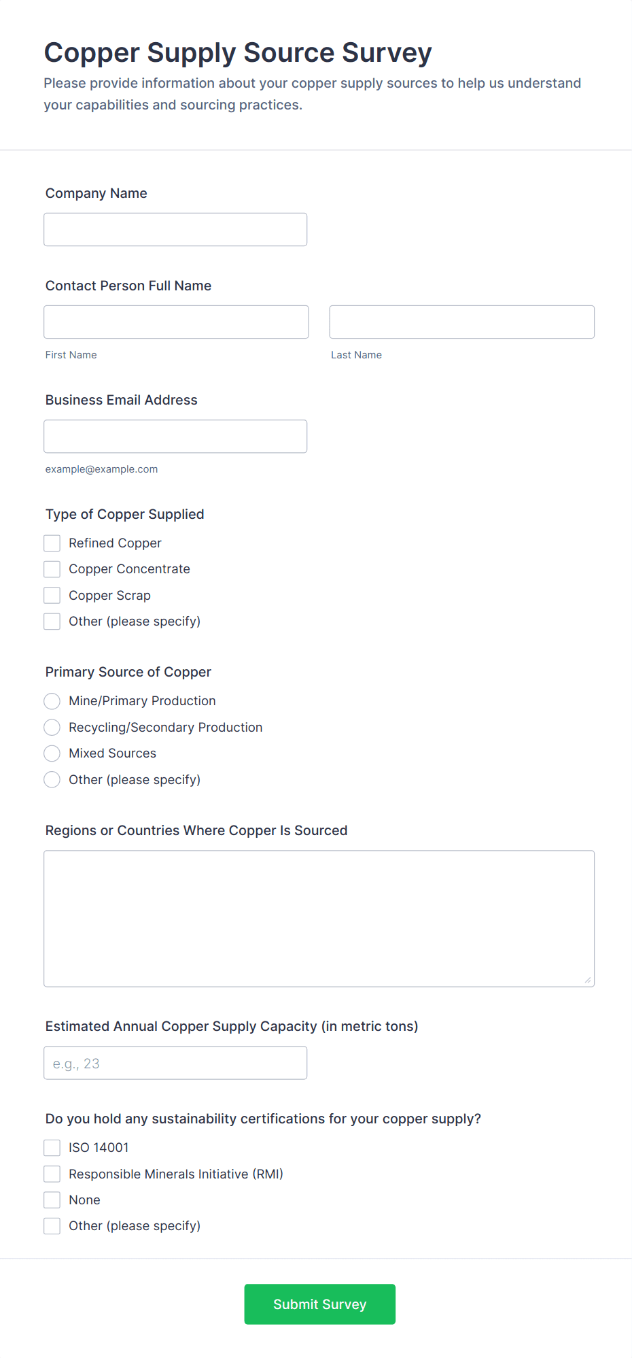Viewport: 632px width, 1358px height.
Task: Select Recycling/Secondary Production option
Action: coord(52,727)
